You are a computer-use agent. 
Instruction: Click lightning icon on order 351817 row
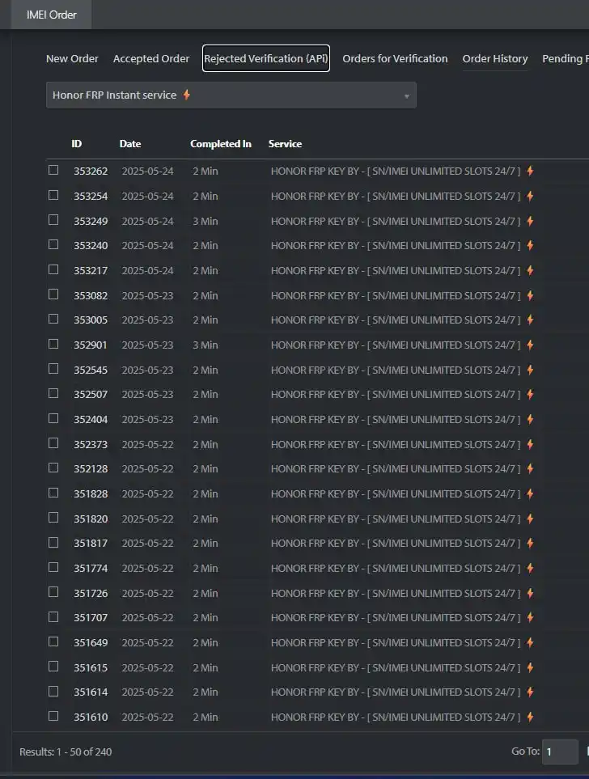531,543
